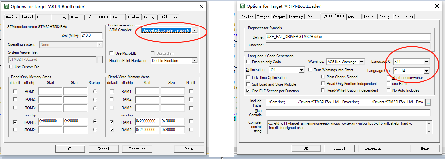Browse System Viewer File with ellipsis button

tap(100, 60)
